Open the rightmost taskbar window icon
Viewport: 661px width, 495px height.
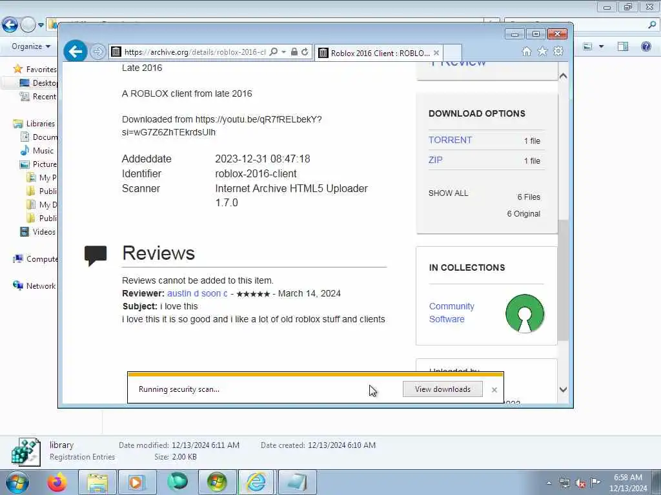pyautogui.click(x=296, y=483)
